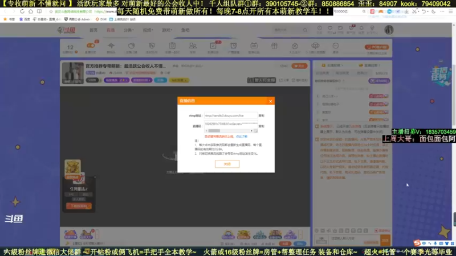Image resolution: width=456 pixels, height=256 pixels.
Task: Copy the rtmp address in the dialog
Action: pyautogui.click(x=262, y=115)
